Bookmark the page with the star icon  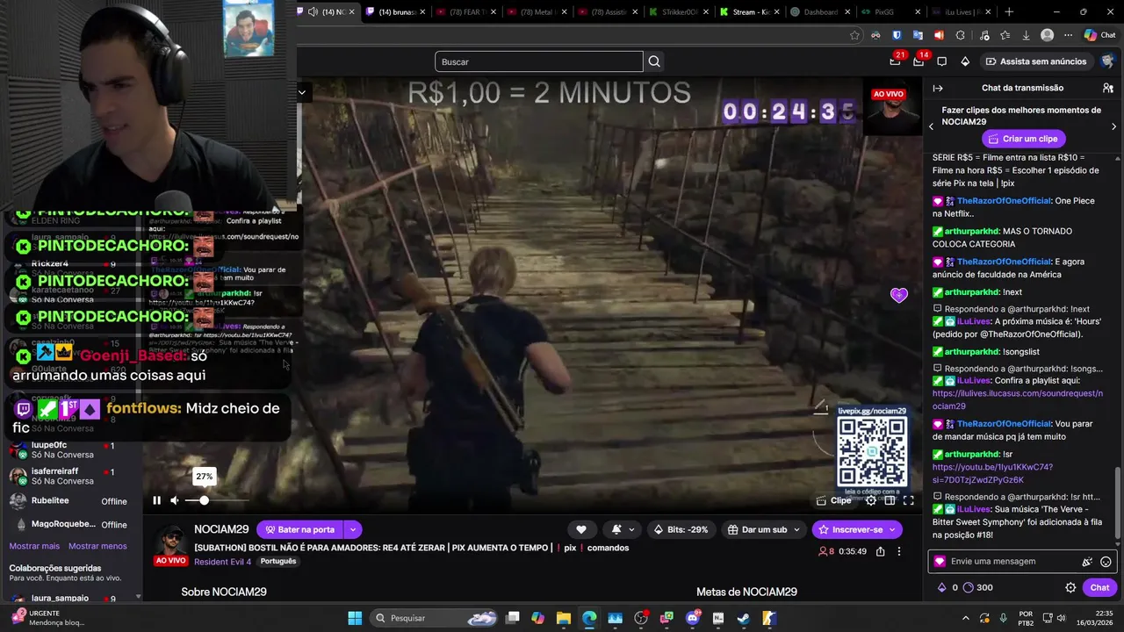pyautogui.click(x=854, y=35)
